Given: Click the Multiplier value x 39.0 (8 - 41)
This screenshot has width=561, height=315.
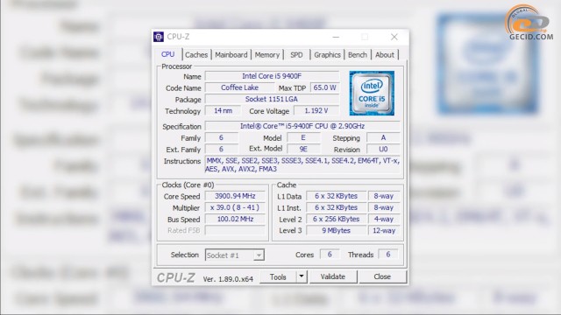Looking at the screenshot, I should [235, 207].
